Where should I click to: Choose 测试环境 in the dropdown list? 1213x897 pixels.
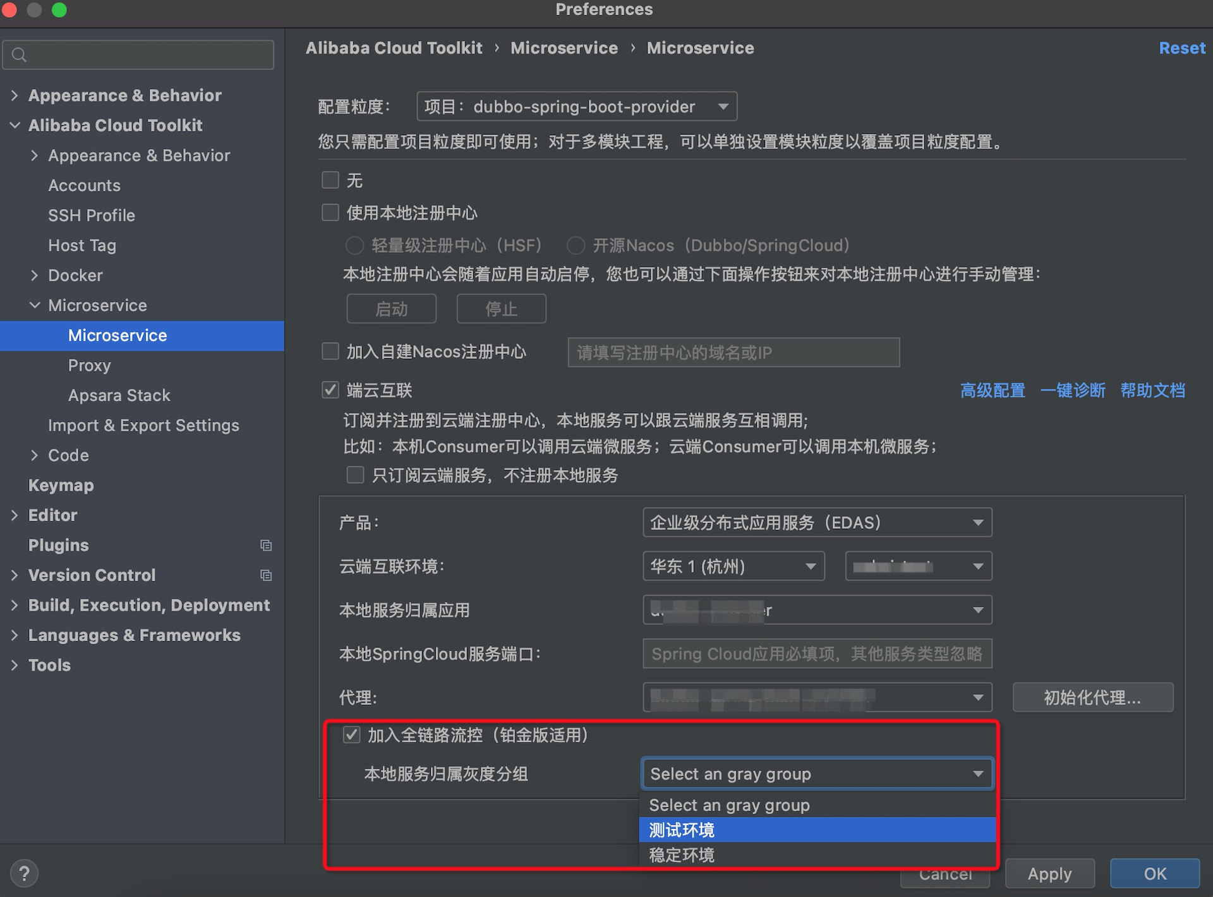click(x=682, y=829)
